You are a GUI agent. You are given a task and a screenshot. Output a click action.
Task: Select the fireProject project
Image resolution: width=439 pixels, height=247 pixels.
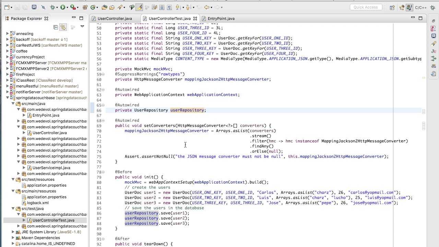(x=25, y=74)
